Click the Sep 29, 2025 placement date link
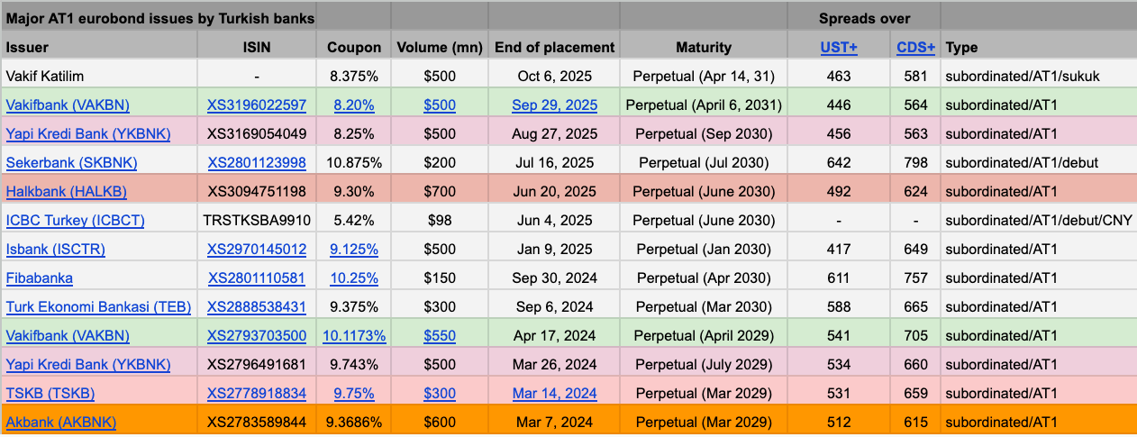The width and height of the screenshot is (1137, 437). (x=554, y=105)
